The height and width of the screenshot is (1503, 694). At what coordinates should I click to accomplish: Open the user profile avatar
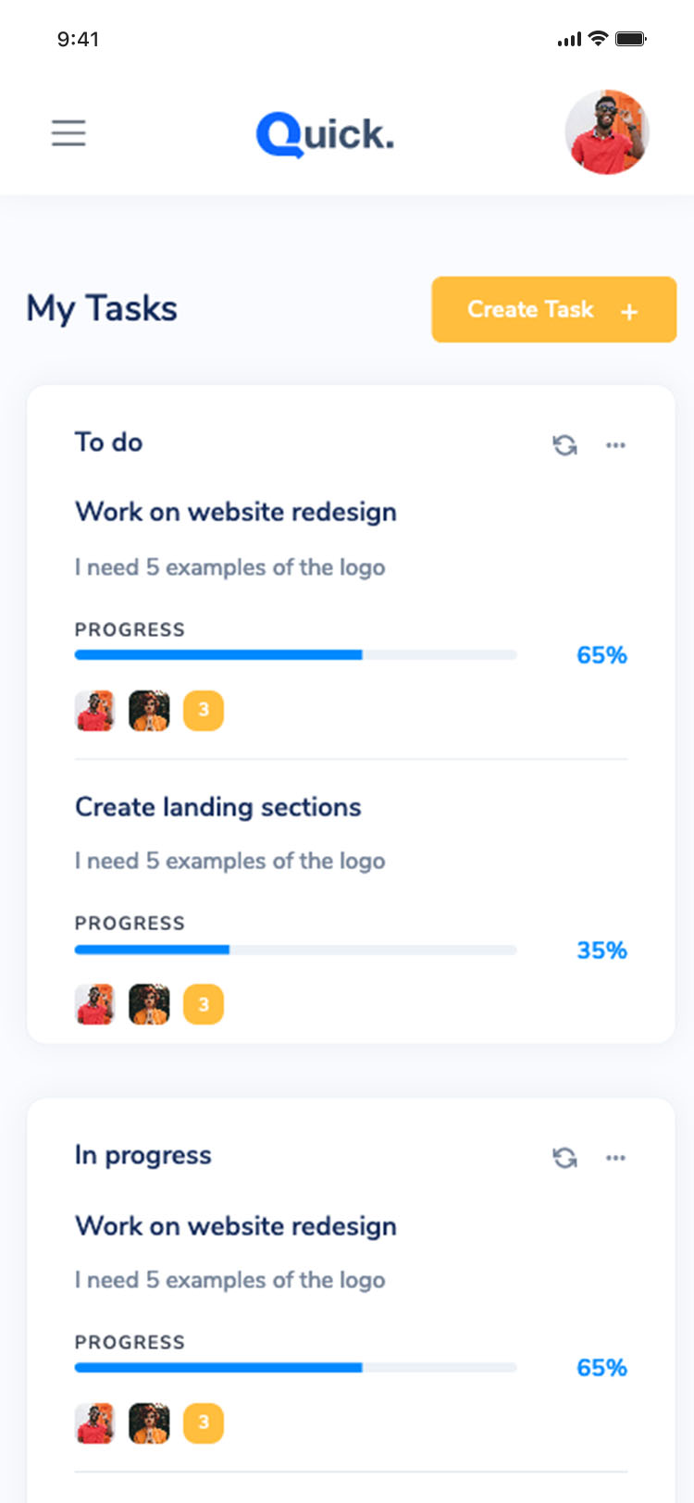coord(607,132)
